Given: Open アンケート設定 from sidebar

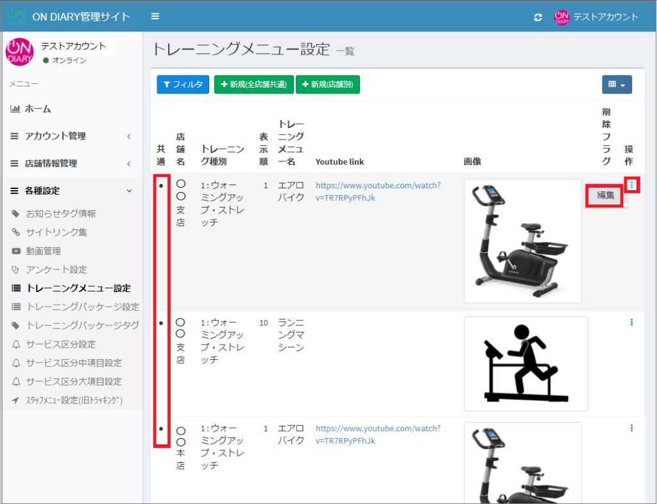Looking at the screenshot, I should tap(56, 270).
